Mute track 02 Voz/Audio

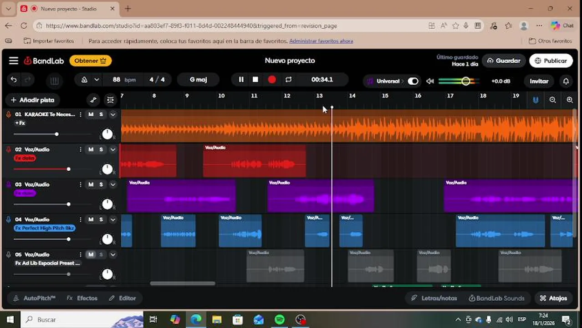pyautogui.click(x=91, y=149)
